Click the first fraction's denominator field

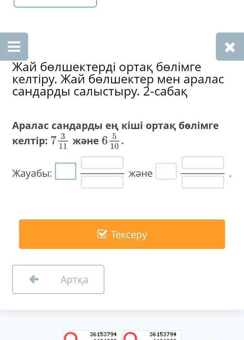(x=102, y=182)
